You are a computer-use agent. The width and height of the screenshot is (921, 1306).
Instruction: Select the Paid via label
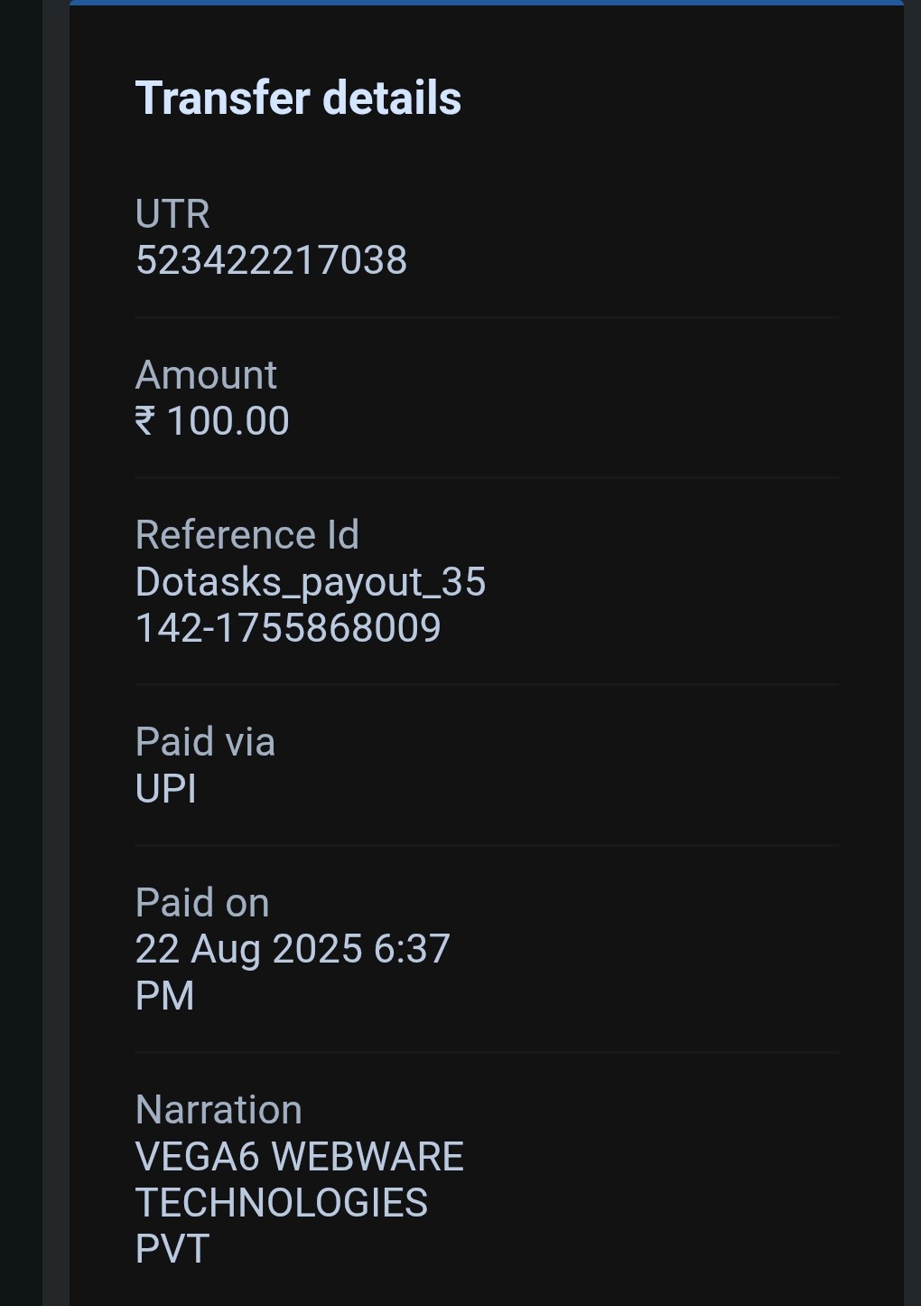(x=205, y=742)
